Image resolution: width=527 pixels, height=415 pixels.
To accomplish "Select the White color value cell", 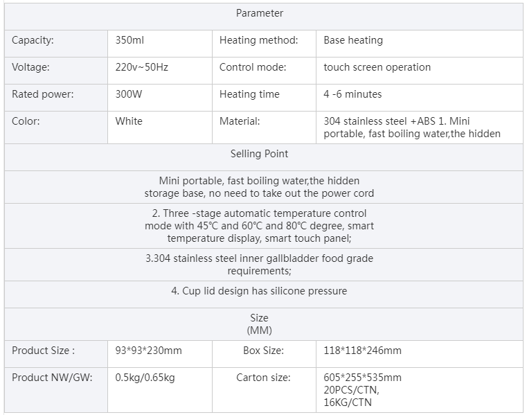I will point(129,121).
